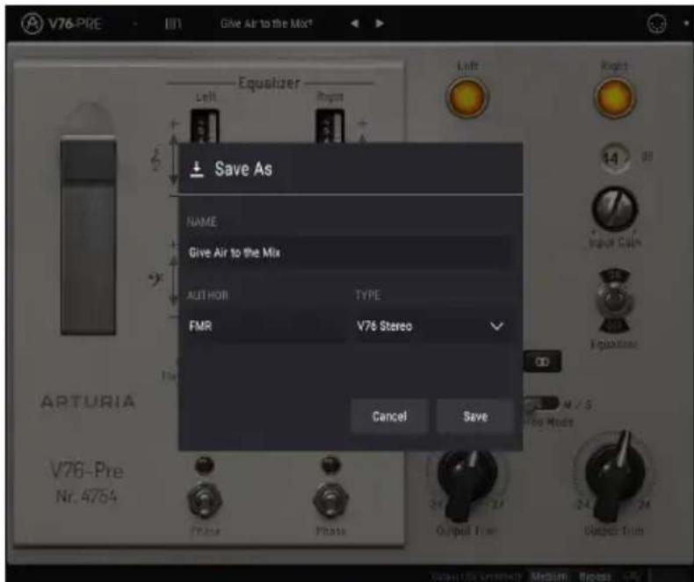Open the preset name Give Air to the Mix
This screenshot has width=694, height=582.
point(266,24)
